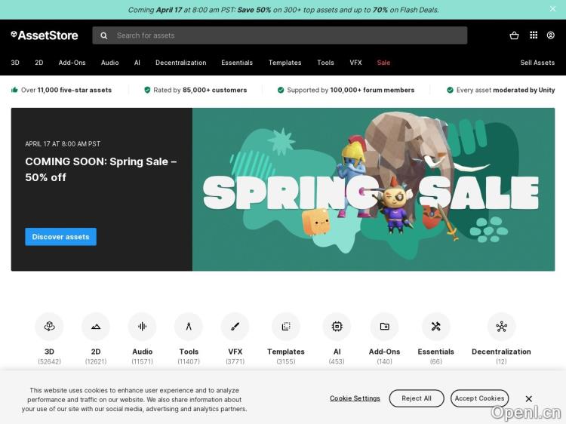The width and height of the screenshot is (566, 424).
Task: Focus the Search for assets field
Action: [x=280, y=35]
